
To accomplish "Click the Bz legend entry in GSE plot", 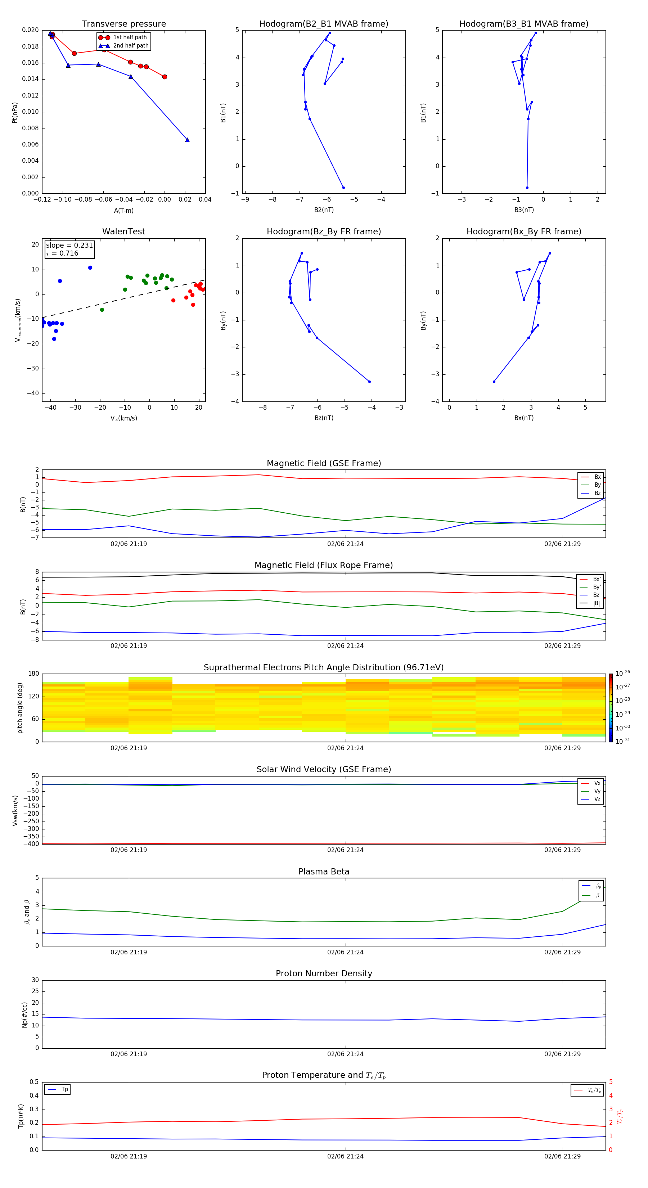I will [591, 493].
